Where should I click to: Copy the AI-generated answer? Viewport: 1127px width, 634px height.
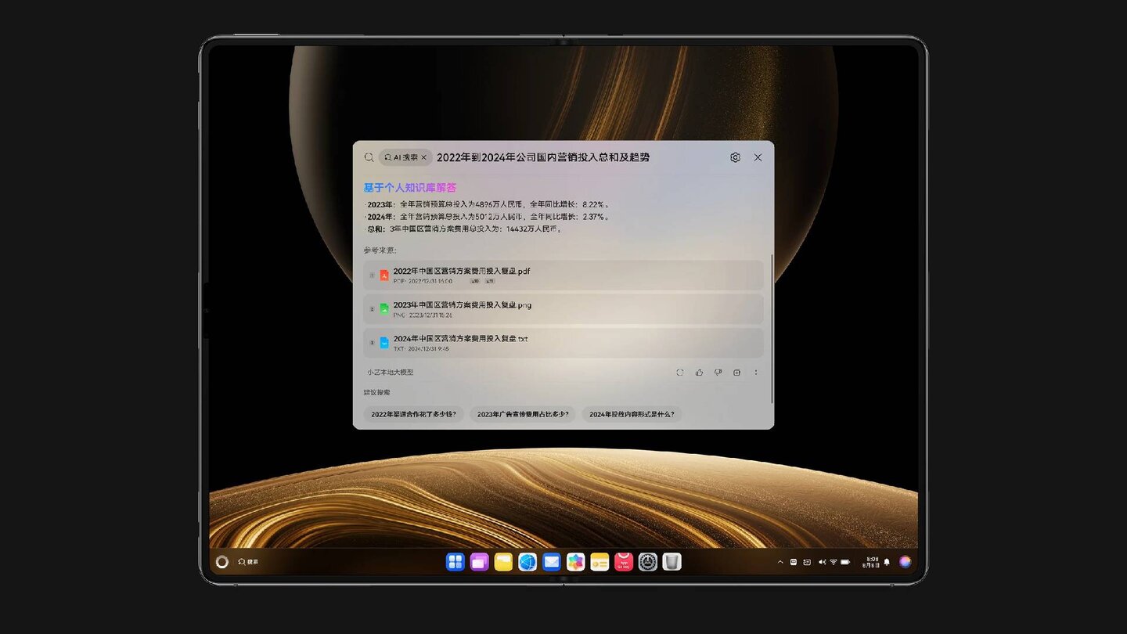click(736, 373)
